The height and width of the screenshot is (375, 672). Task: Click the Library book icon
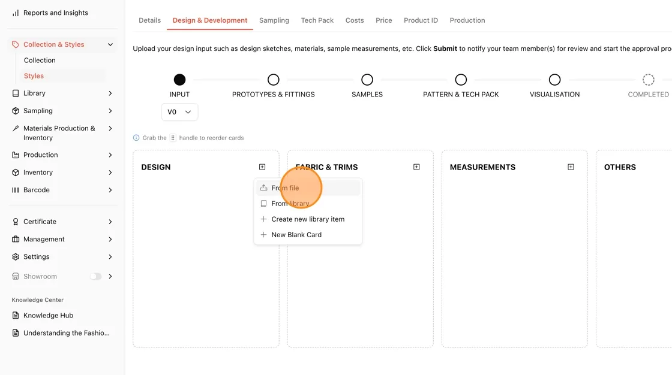tap(16, 93)
